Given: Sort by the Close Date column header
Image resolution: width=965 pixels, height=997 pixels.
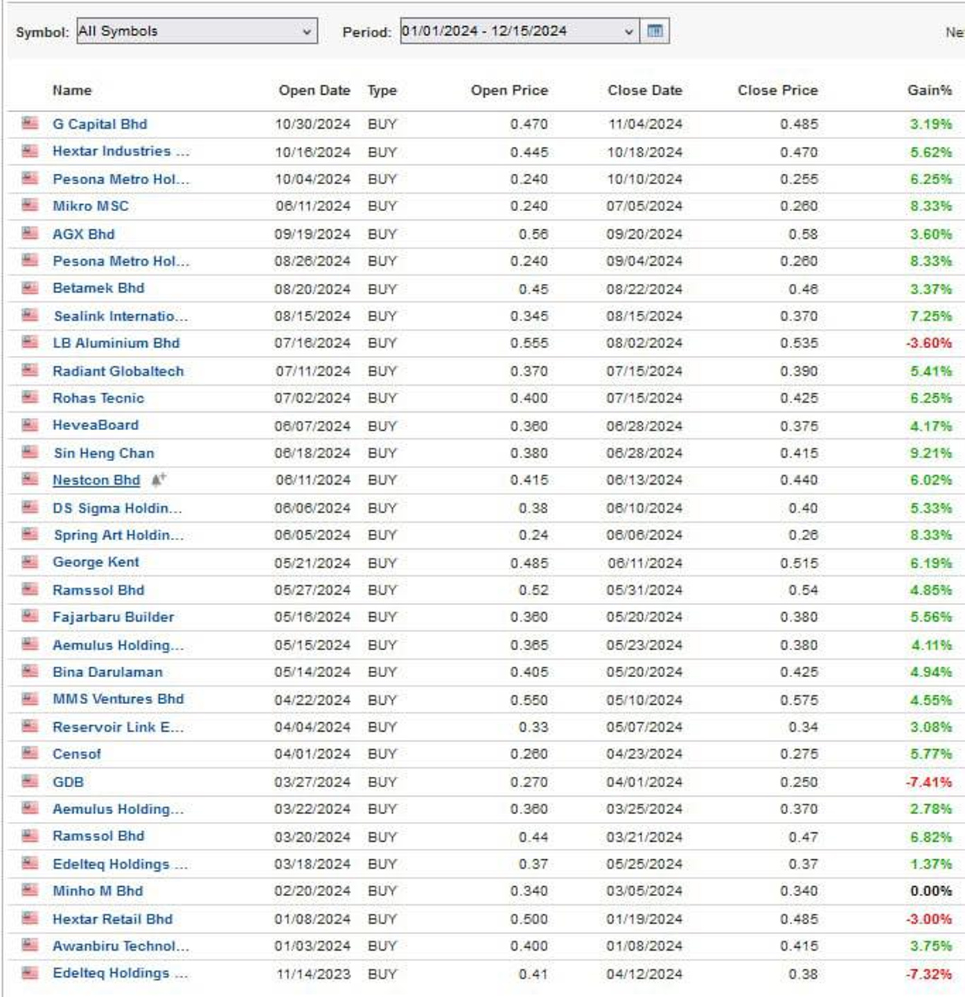Looking at the screenshot, I should 645,90.
